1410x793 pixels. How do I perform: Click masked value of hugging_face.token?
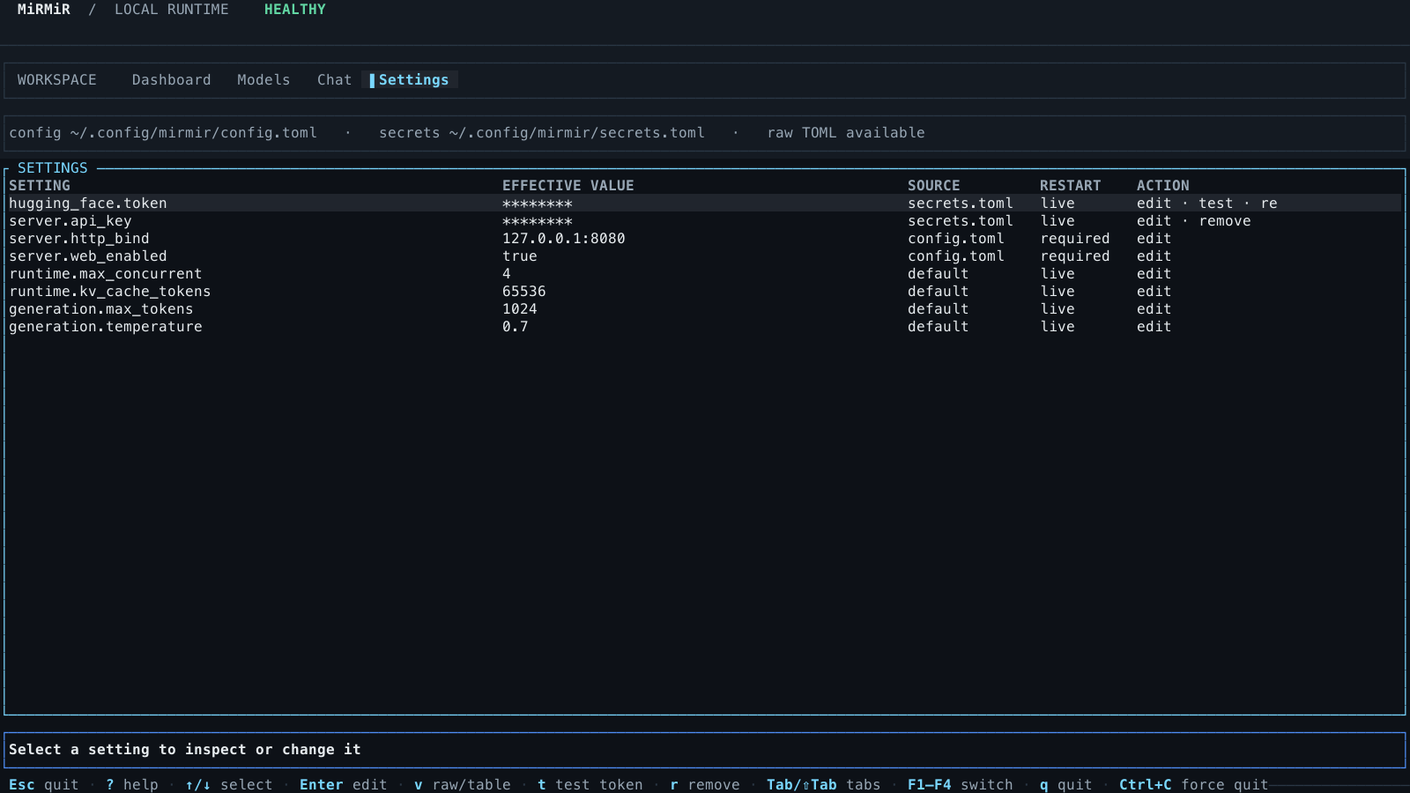(538, 204)
